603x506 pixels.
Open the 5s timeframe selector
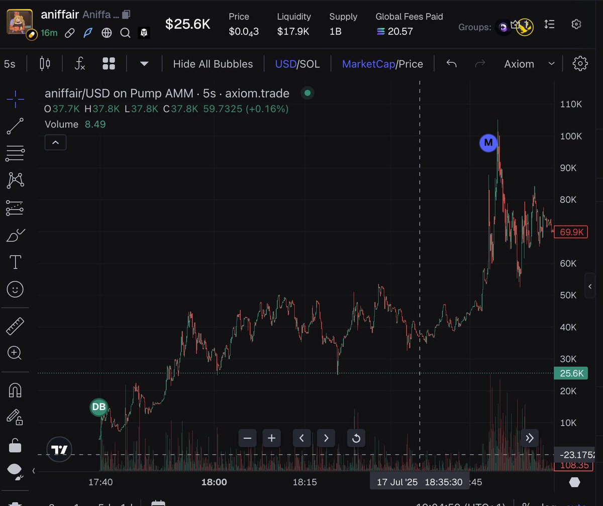(10, 64)
